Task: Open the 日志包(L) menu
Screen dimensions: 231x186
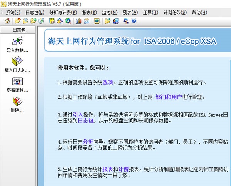Action: coord(35,13)
